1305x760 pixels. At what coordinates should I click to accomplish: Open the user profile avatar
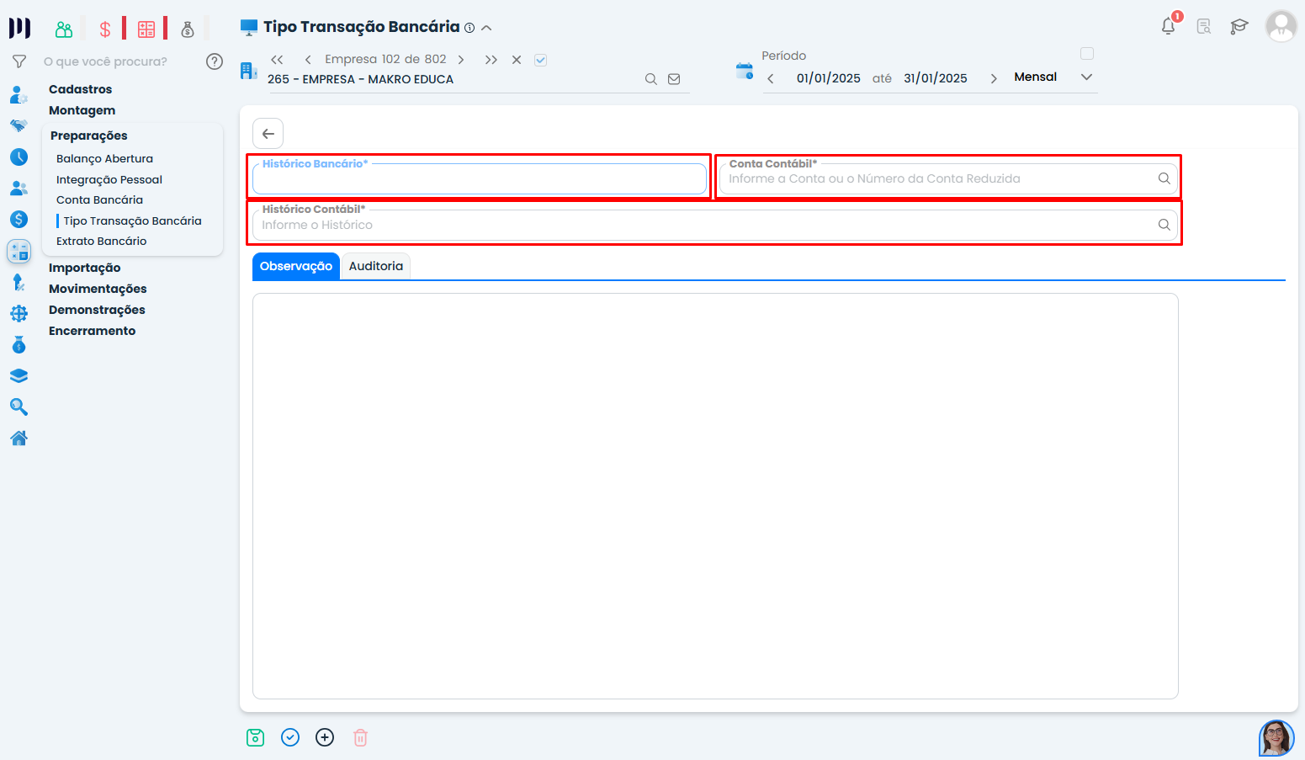pos(1281,26)
